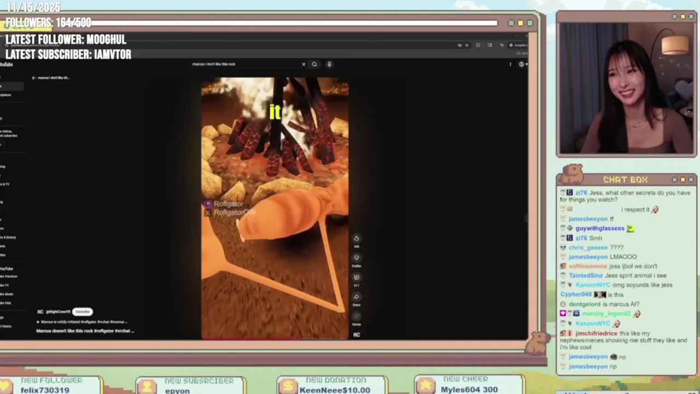Open zi76's message about other secrets

(x=625, y=196)
